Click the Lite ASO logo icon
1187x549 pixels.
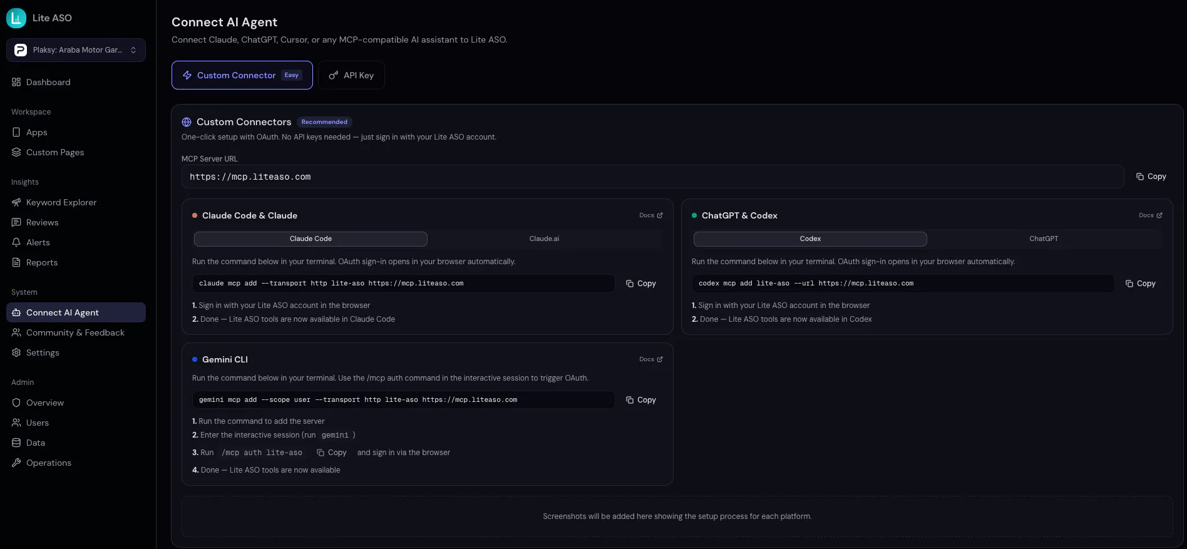coord(16,18)
